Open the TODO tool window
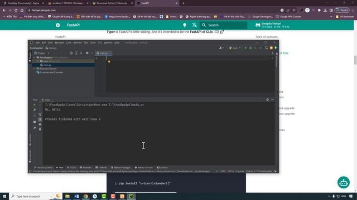 pos(71,168)
